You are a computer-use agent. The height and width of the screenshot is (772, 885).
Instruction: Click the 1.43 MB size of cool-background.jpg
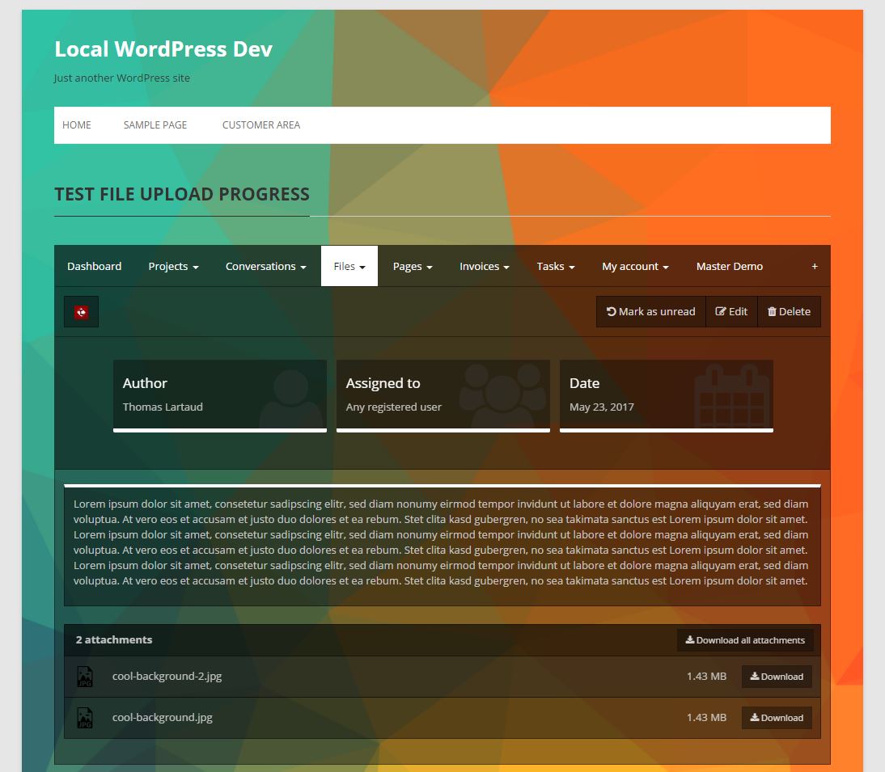click(x=707, y=717)
